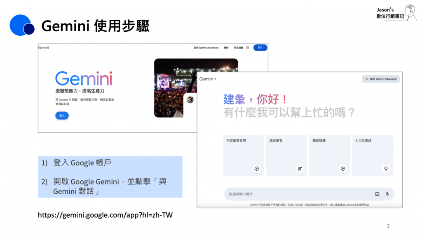Click the 激發想像力，提高生產力 tagline

point(80,91)
